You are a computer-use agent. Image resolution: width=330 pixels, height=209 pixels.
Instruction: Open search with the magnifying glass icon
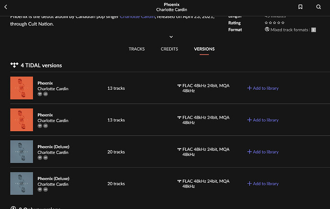tap(319, 7)
